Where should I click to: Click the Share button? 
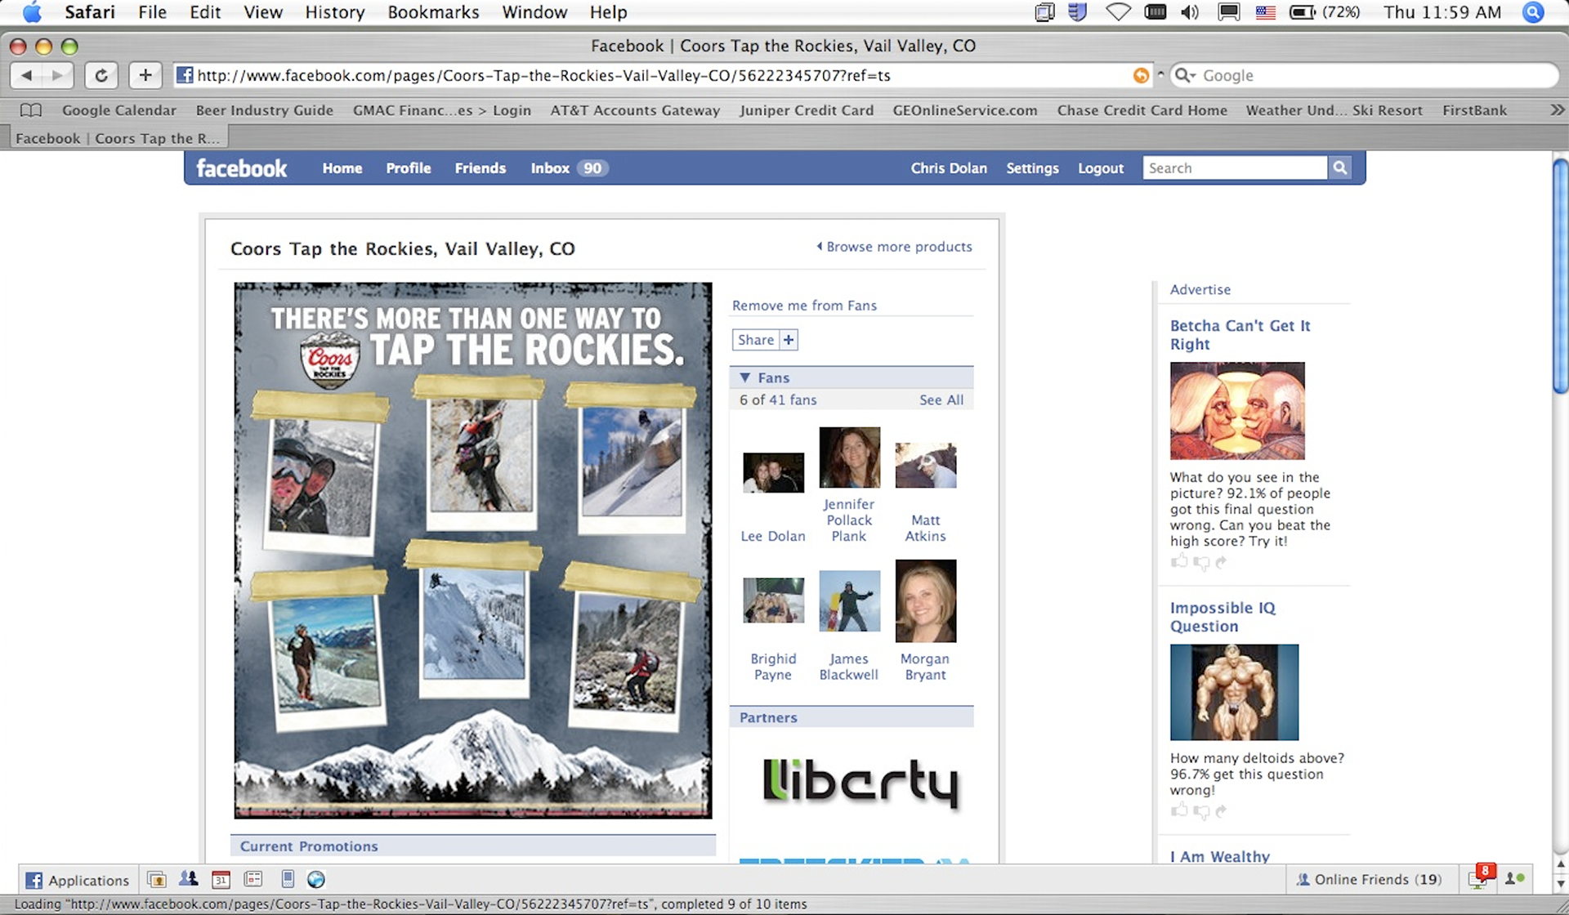[x=756, y=340]
